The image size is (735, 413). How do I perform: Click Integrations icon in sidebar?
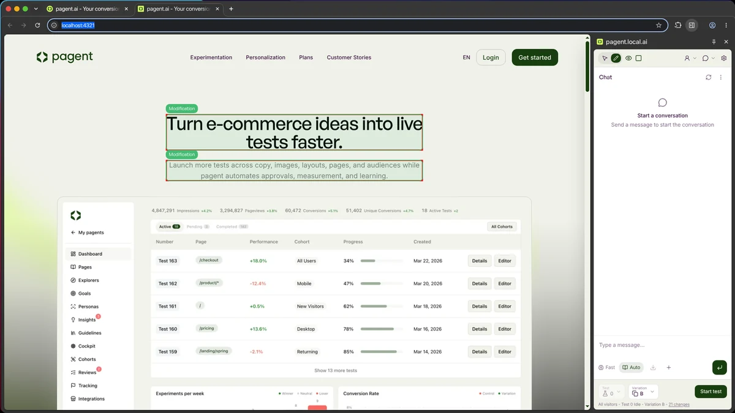click(x=73, y=399)
